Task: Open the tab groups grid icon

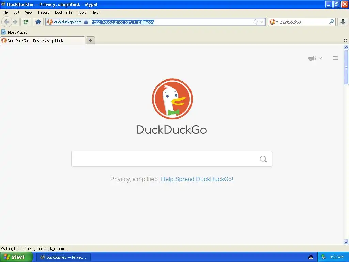Action: click(346, 40)
